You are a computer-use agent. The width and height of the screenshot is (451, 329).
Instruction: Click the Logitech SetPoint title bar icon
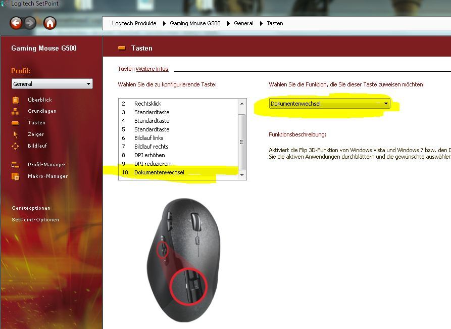pos(4,4)
